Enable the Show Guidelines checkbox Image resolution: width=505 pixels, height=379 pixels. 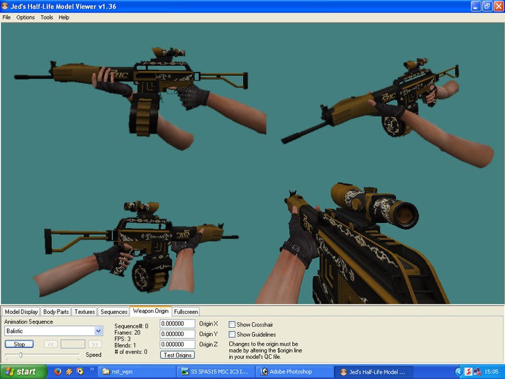[232, 334]
